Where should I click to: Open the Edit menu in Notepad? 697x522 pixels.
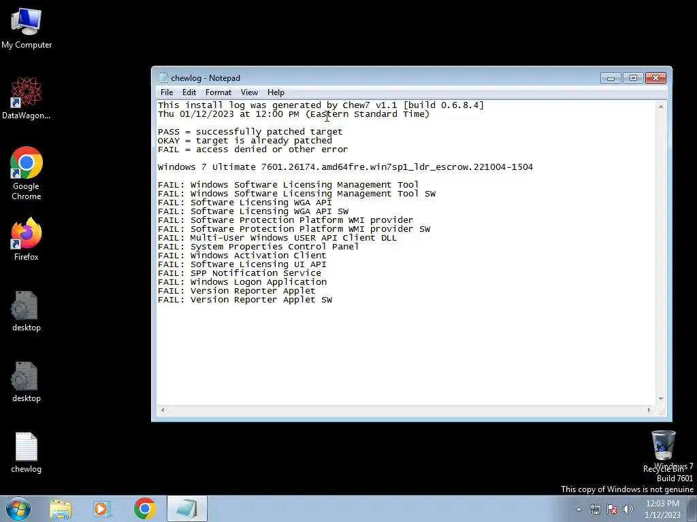point(189,92)
